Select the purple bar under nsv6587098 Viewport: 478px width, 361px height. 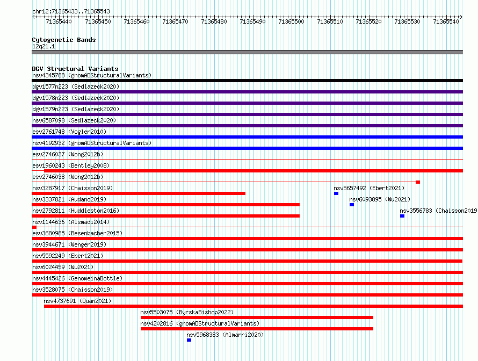click(247, 126)
